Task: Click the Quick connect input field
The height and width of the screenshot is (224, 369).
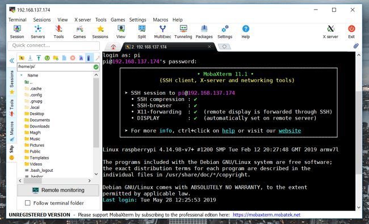Action: (x=54, y=45)
